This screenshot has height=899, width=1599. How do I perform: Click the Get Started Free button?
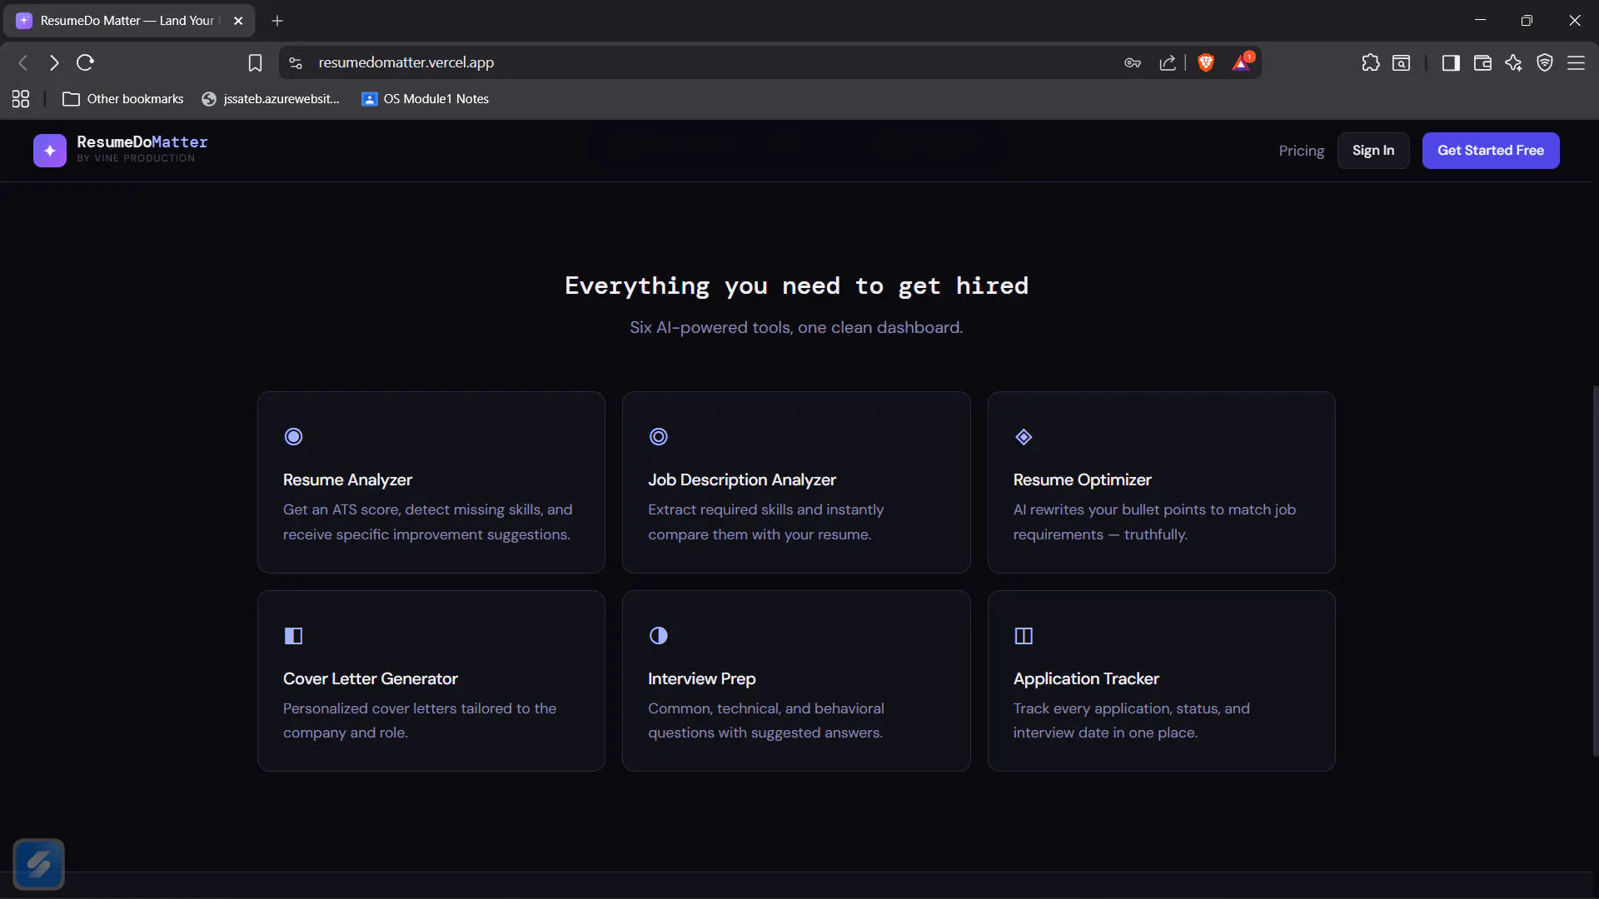pyautogui.click(x=1491, y=151)
